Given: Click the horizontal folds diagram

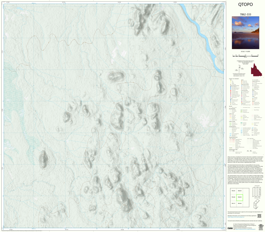Looking at the screenshot, I should (257, 192).
